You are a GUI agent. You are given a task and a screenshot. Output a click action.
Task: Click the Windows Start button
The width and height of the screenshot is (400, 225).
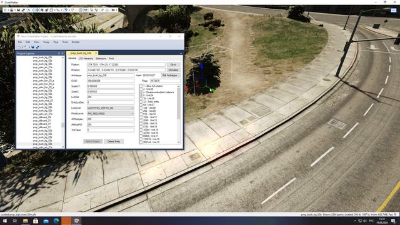click(5, 221)
